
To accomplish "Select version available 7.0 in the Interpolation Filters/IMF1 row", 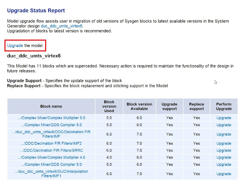I will (139, 174).
